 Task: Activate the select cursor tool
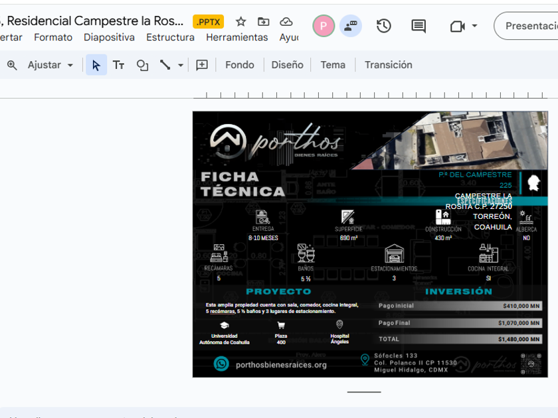click(96, 65)
